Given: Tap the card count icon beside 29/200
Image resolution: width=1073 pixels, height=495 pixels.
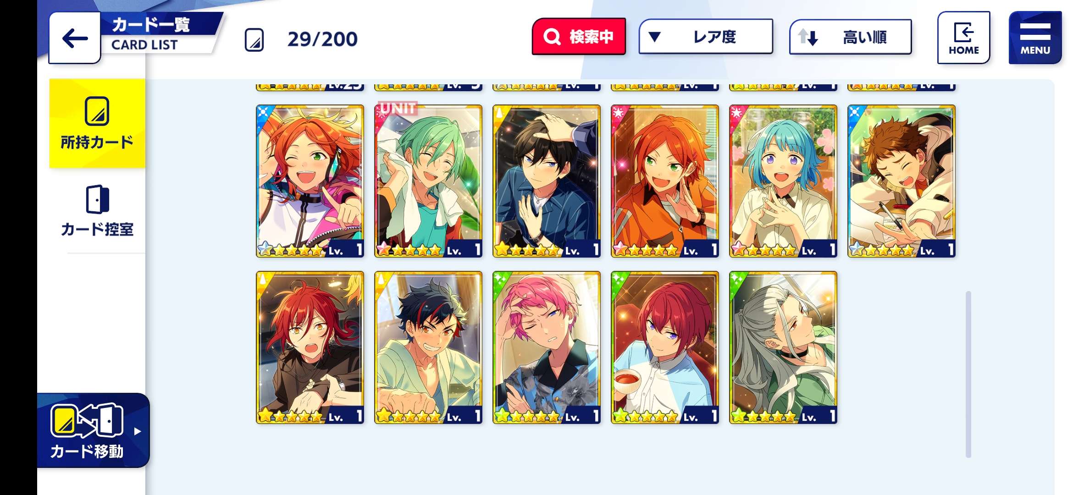Looking at the screenshot, I should [254, 40].
